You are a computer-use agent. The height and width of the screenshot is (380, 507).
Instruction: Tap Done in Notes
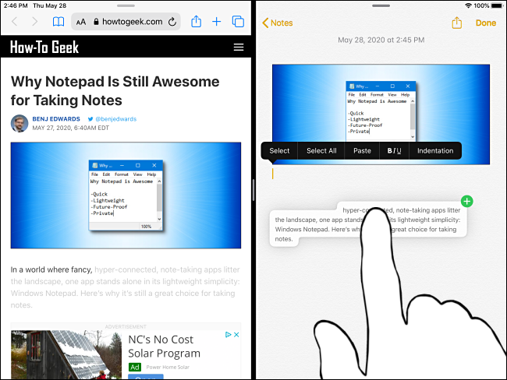[486, 23]
